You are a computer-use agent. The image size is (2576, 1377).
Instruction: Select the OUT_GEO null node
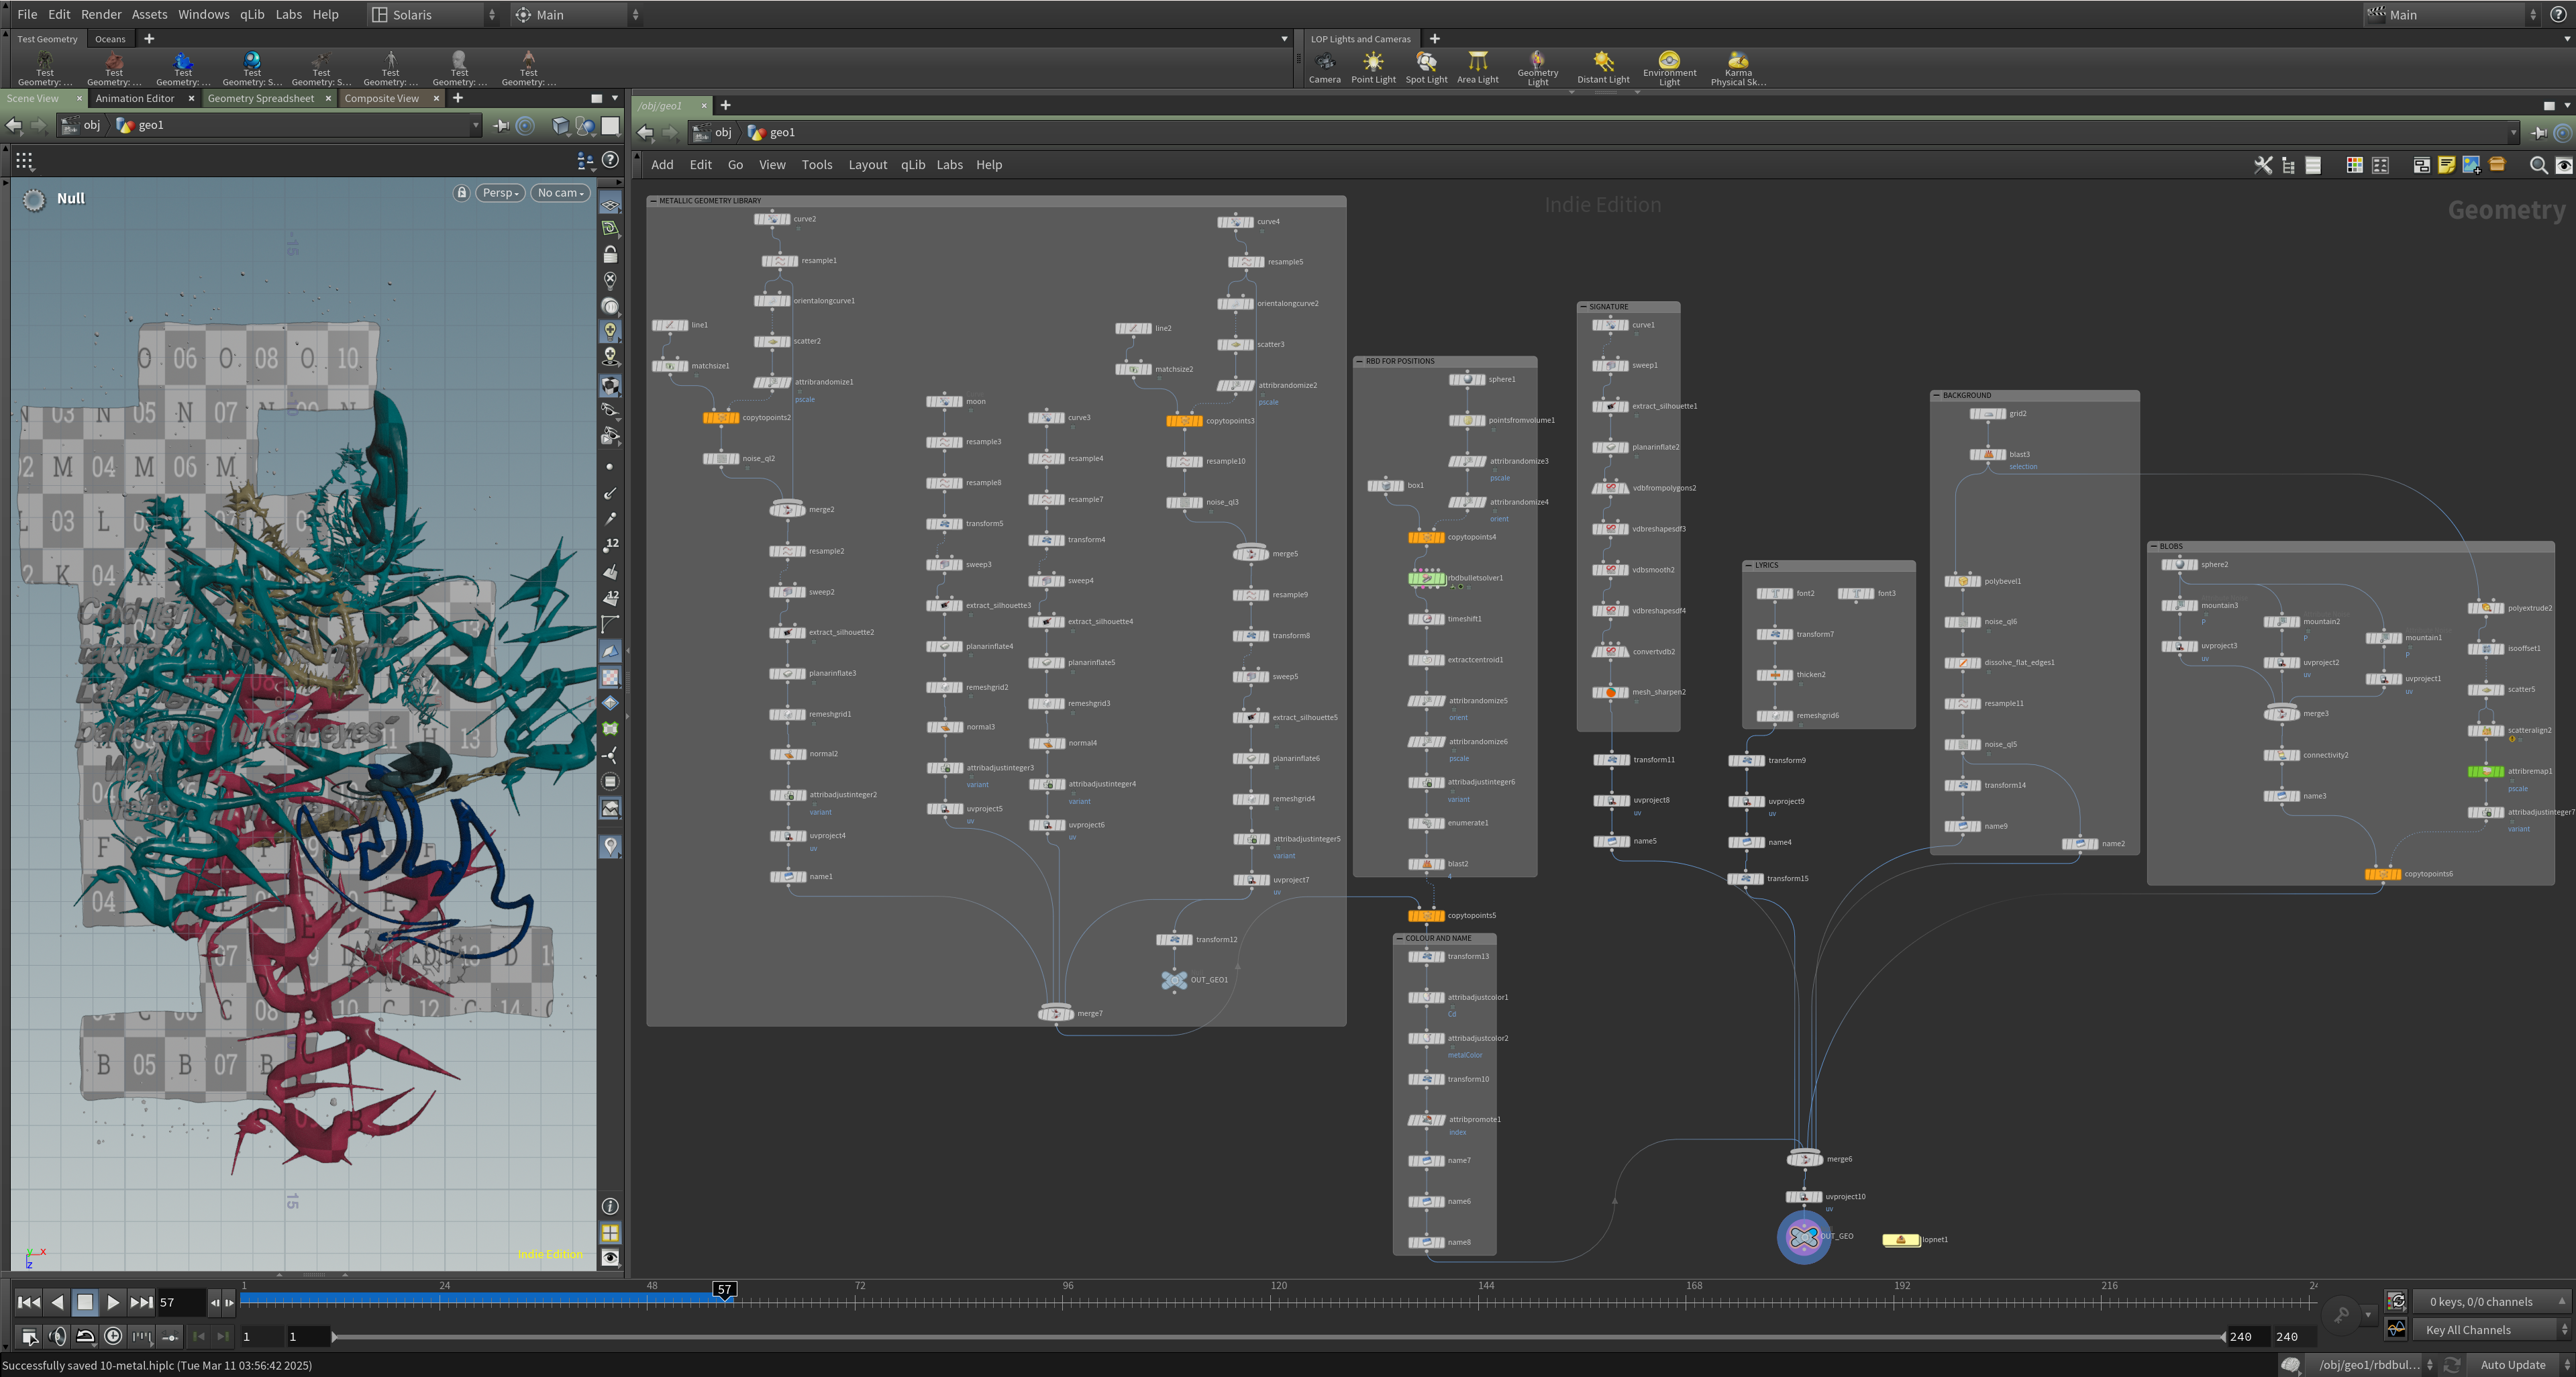click(x=1803, y=1237)
